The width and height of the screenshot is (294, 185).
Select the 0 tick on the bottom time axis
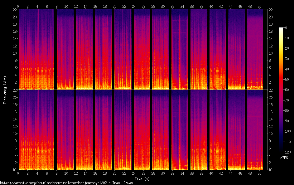coord(18,173)
